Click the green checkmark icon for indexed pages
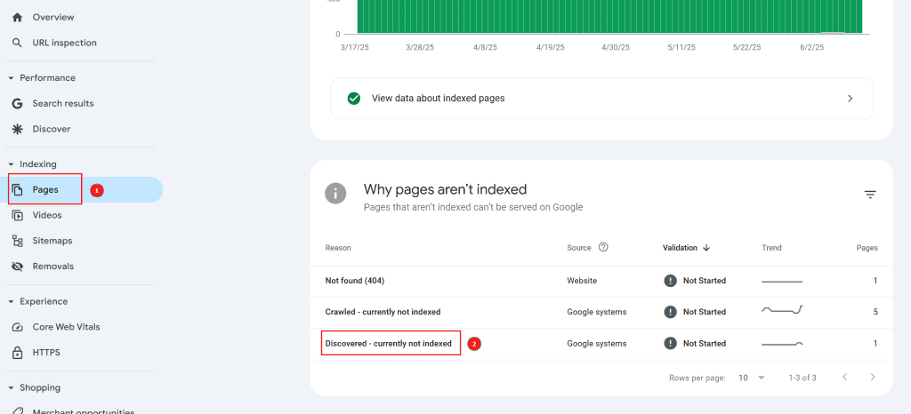Screen dimensions: 911x414 tap(354, 99)
